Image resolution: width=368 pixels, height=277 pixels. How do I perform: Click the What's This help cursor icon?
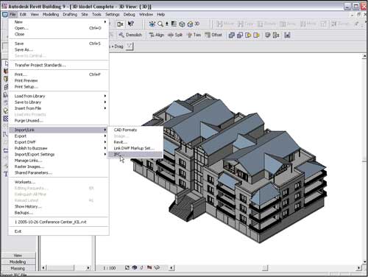[x=131, y=24]
